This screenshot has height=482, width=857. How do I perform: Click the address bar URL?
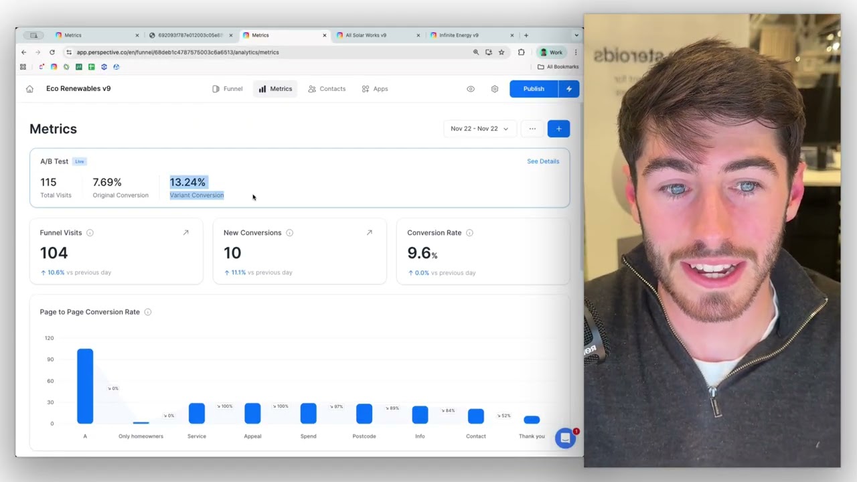[x=177, y=52]
